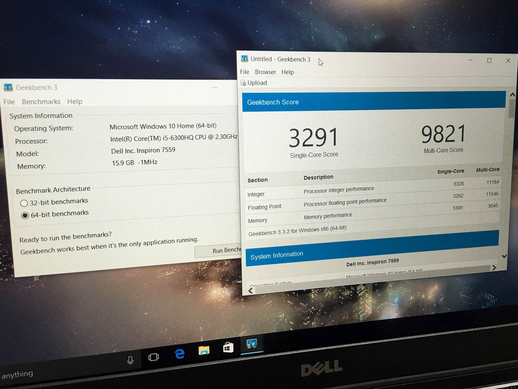Image resolution: width=518 pixels, height=389 pixels.
Task: Click the Integer multi-core value 11184
Action: [x=493, y=182]
